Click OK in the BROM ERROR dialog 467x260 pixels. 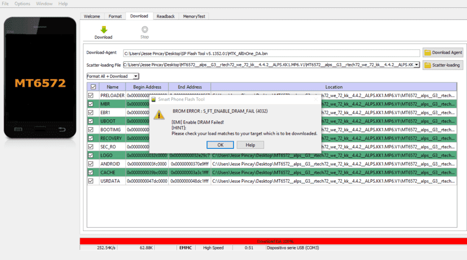(220, 145)
